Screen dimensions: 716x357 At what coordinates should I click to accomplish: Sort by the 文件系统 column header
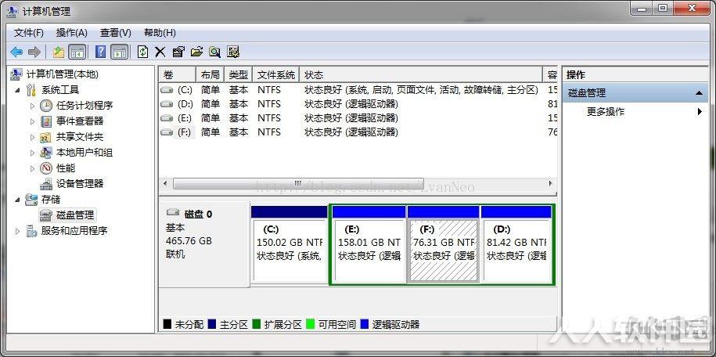point(276,74)
